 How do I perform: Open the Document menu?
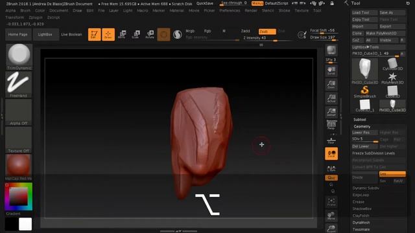58,10
